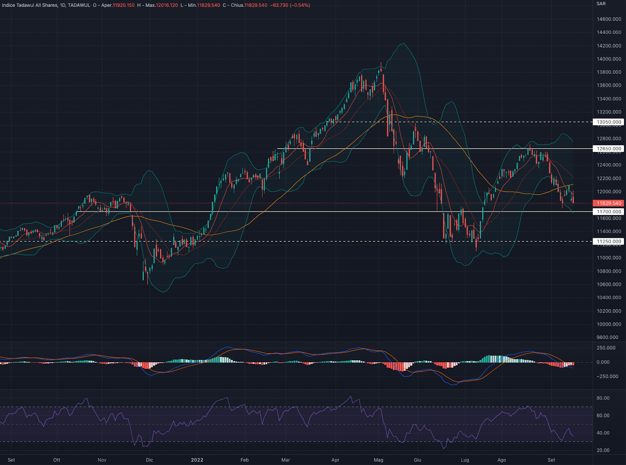This screenshot has width=626, height=465.
Task: Select the 12650.000 price level label
Action: pos(609,149)
